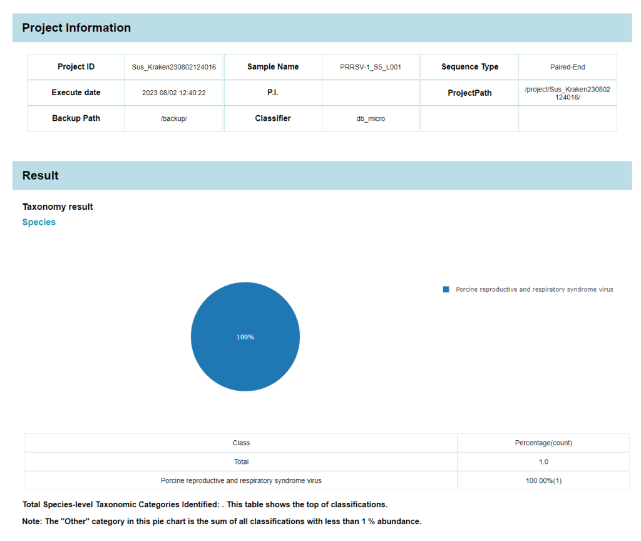
Task: Click the /backup/ path value
Action: [x=173, y=118]
